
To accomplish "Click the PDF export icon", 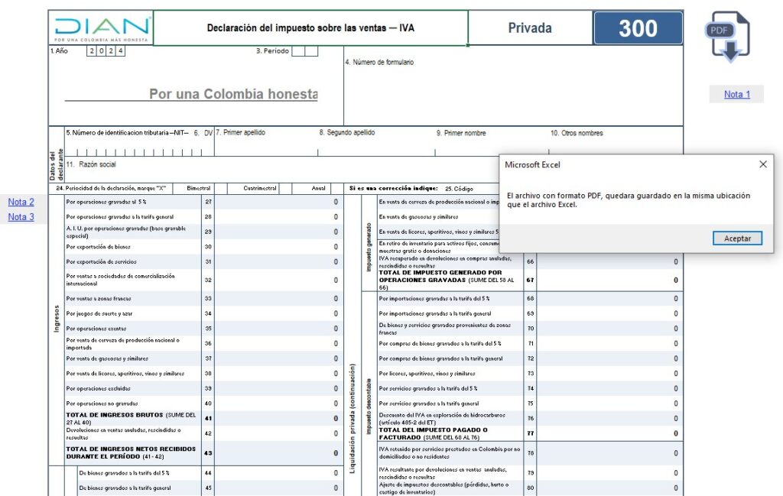I will tap(728, 37).
